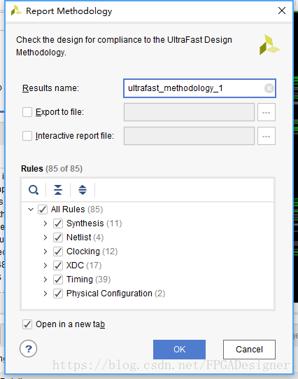
Task: Browse for export file path
Action: pos(267,112)
